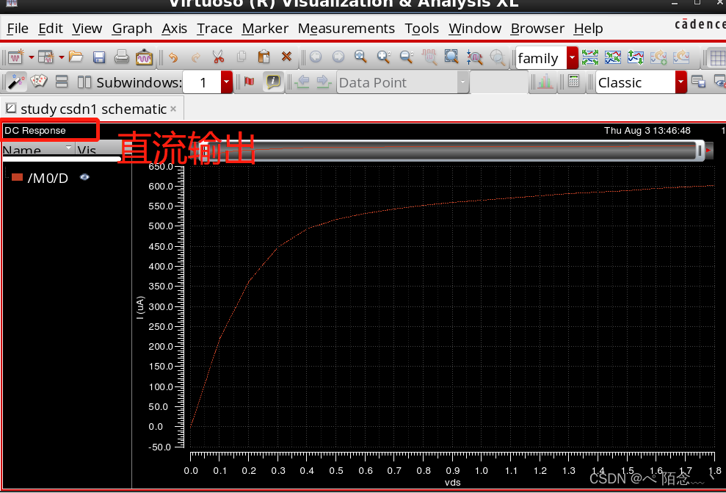
Task: Redo the undone action
Action: tap(196, 57)
